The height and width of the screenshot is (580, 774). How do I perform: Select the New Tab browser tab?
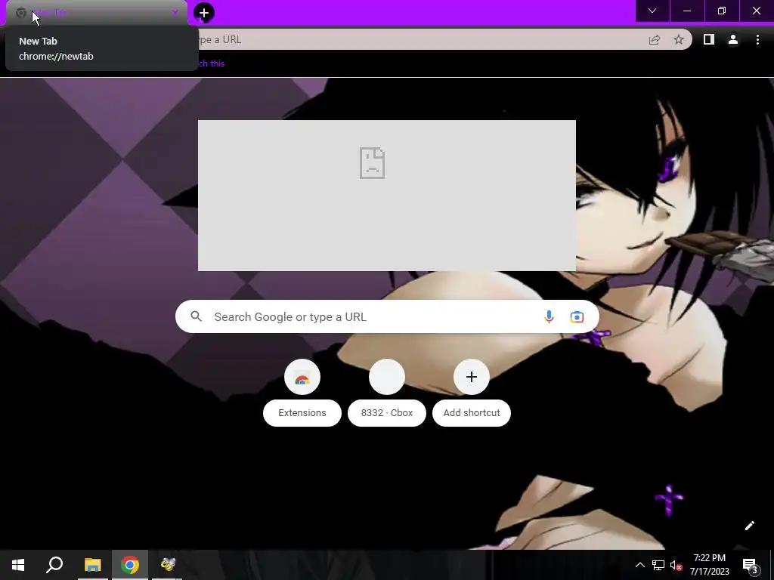(x=96, y=13)
